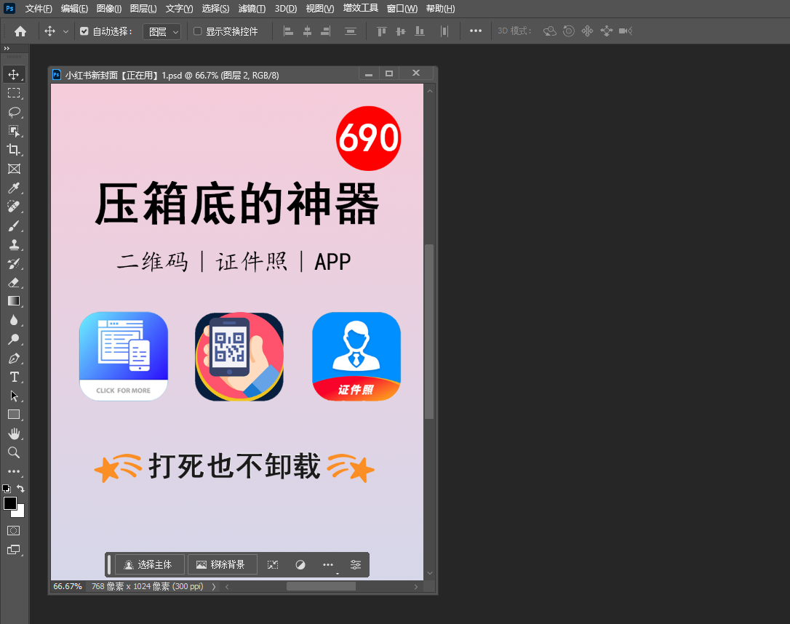Screen dimensions: 790x624
Task: Pick the Path Selection tool
Action: 14,396
